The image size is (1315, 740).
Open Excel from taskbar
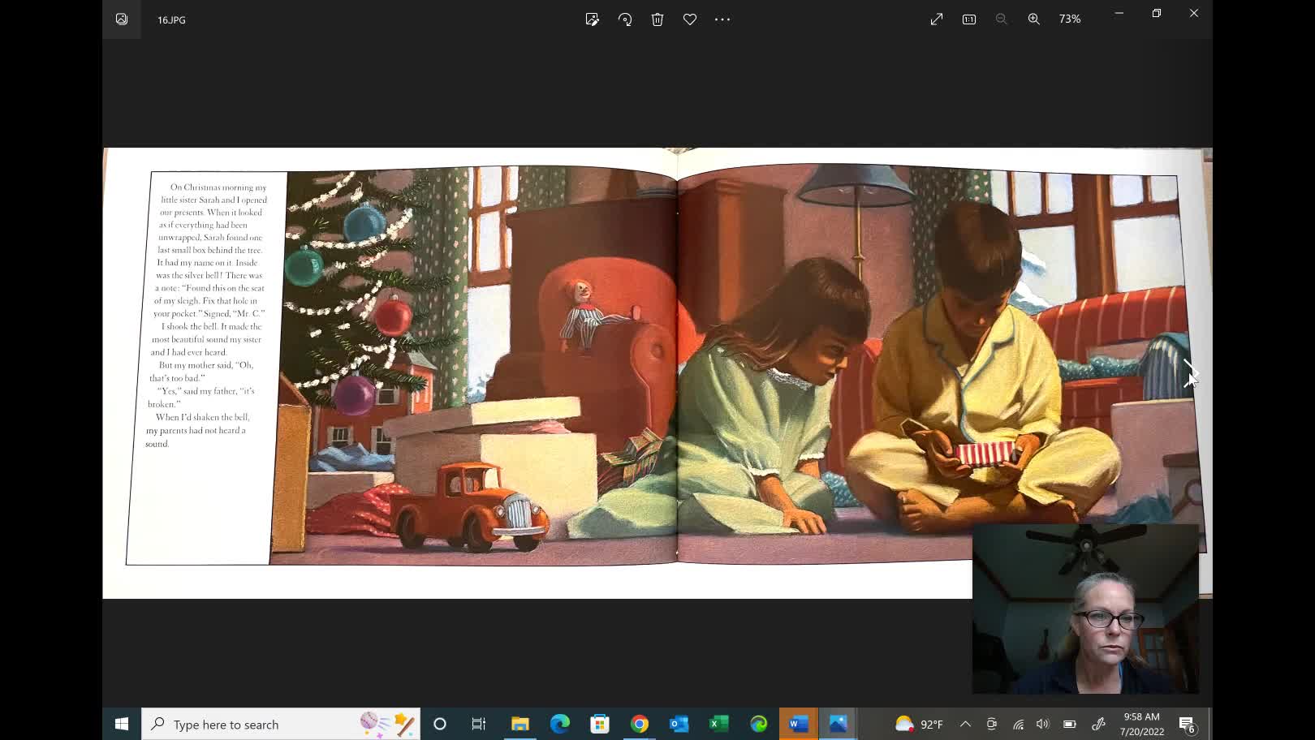pos(719,724)
